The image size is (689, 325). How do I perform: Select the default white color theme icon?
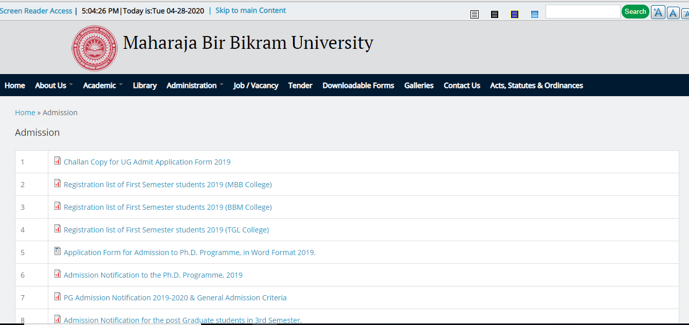pos(474,14)
